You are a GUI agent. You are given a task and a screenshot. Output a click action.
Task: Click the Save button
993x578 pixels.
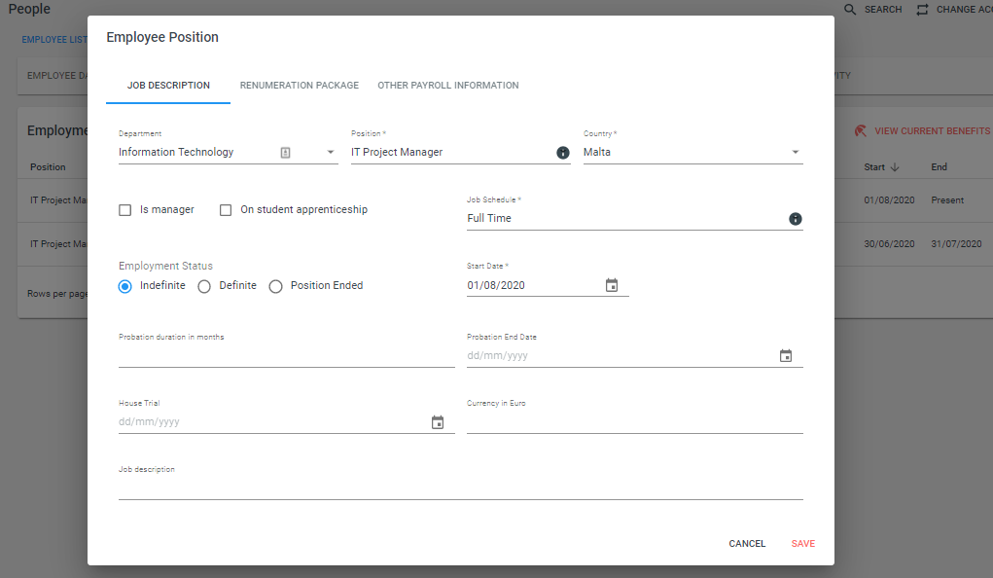803,544
